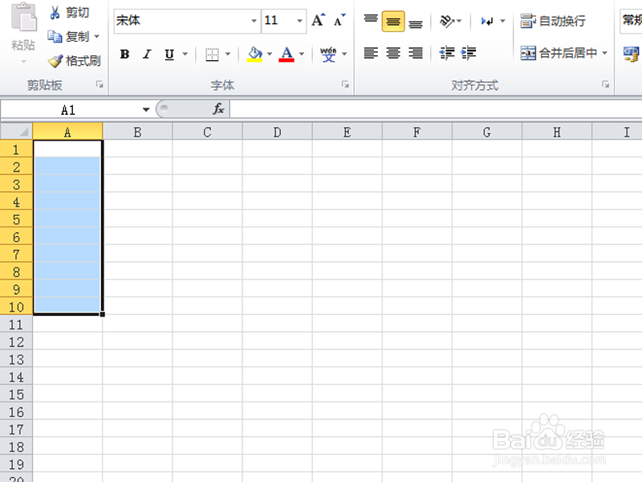
Task: Click the number format 常规 box
Action: click(x=631, y=21)
